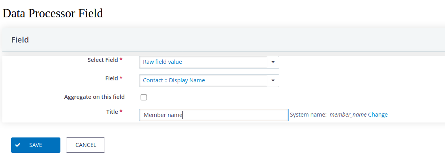Click the red asterisk next to Select Field
The image size is (445, 167).
click(x=121, y=59)
